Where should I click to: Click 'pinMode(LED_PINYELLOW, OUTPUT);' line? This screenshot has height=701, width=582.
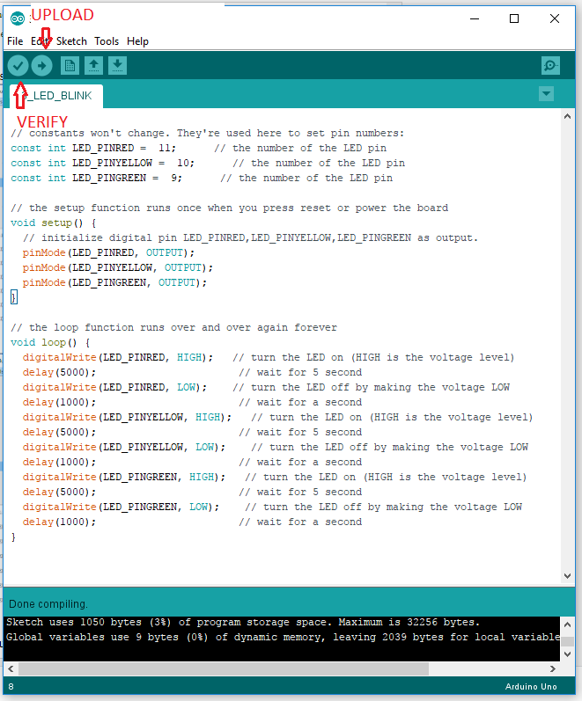click(118, 267)
